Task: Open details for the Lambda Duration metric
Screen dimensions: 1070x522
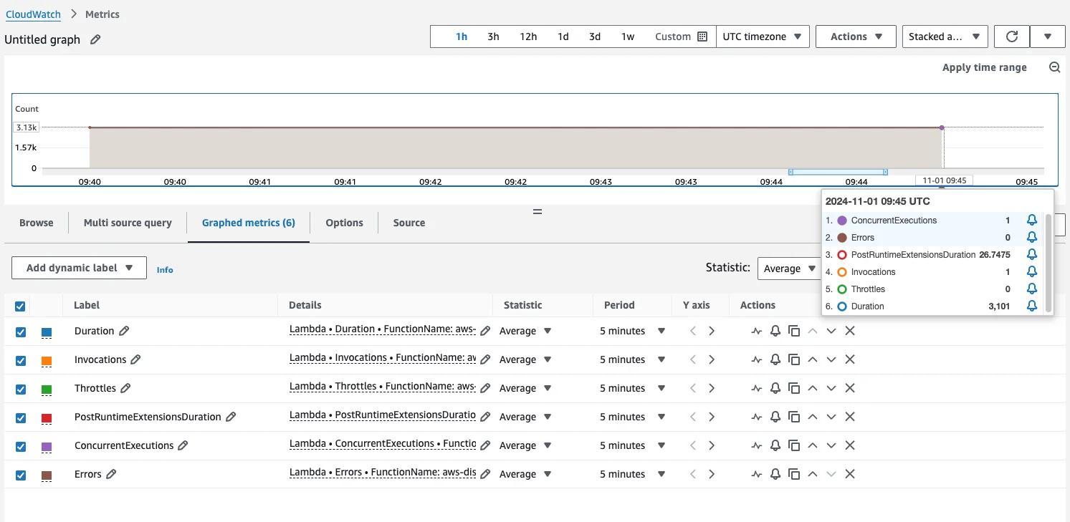Action: 383,330
